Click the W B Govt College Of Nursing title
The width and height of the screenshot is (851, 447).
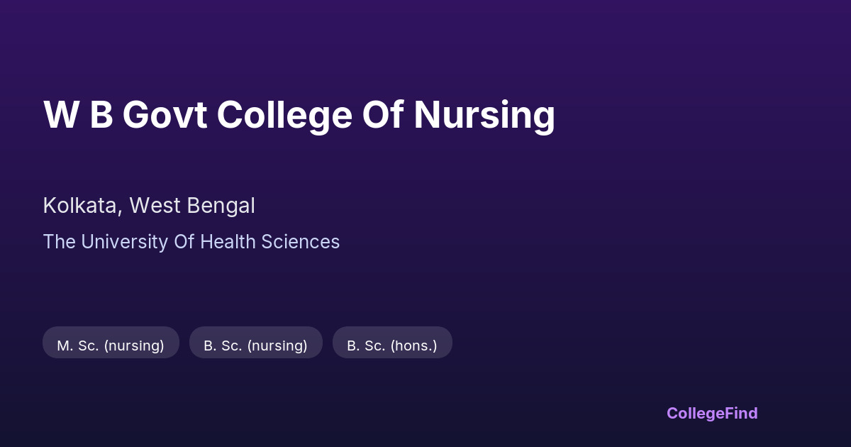pyautogui.click(x=299, y=115)
